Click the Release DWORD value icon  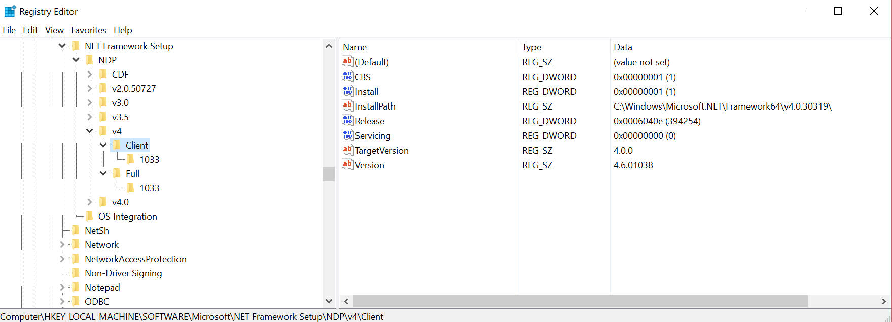pyautogui.click(x=347, y=121)
